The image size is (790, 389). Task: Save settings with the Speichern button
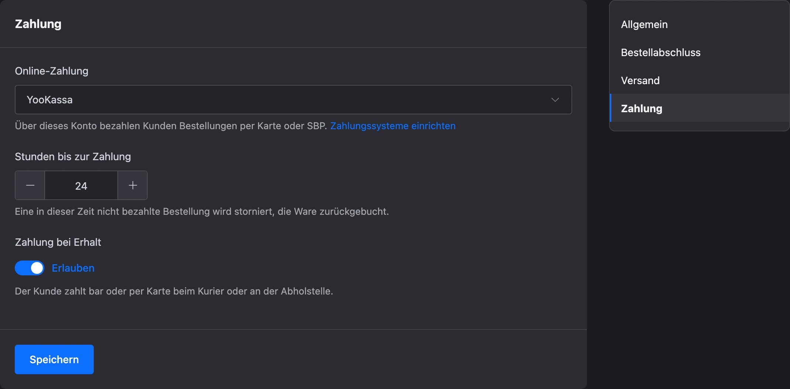tap(54, 359)
